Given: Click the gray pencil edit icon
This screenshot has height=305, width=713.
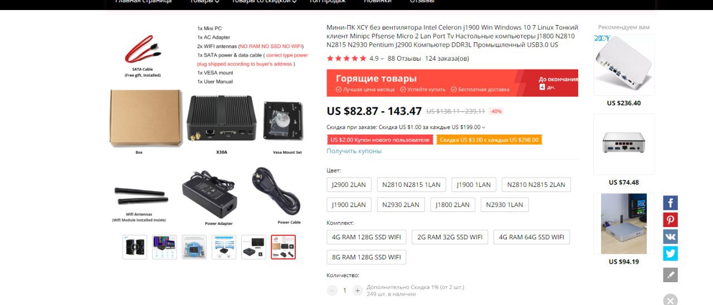Looking at the screenshot, I should coord(670,274).
